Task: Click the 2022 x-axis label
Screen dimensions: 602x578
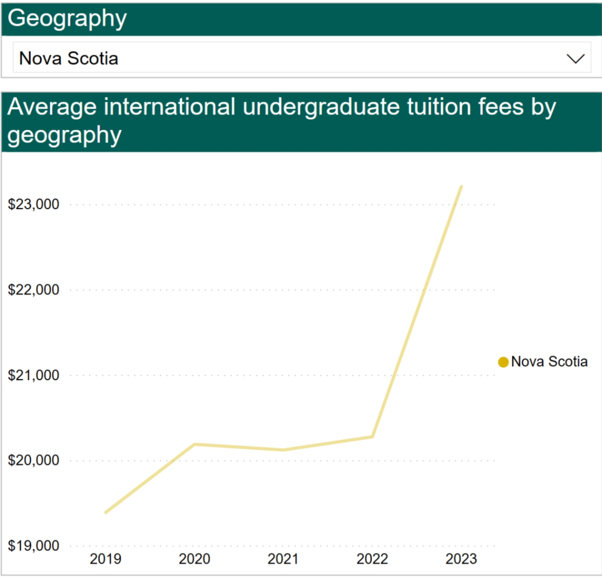Action: click(x=372, y=559)
